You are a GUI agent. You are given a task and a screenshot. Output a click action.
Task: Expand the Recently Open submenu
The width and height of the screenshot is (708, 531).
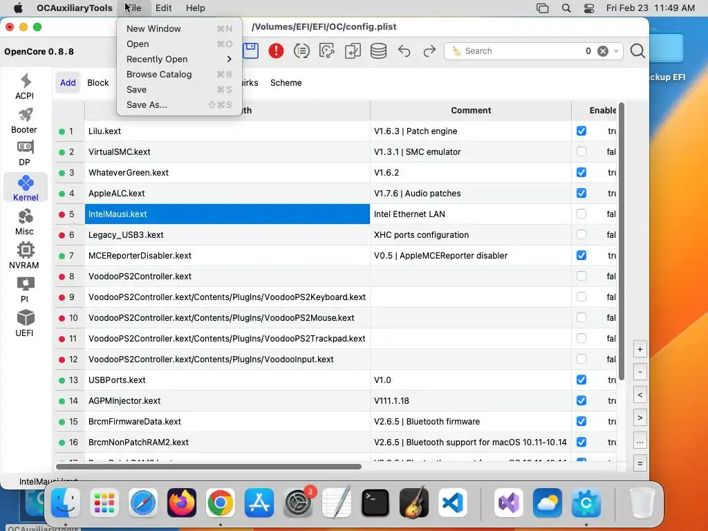pos(179,59)
